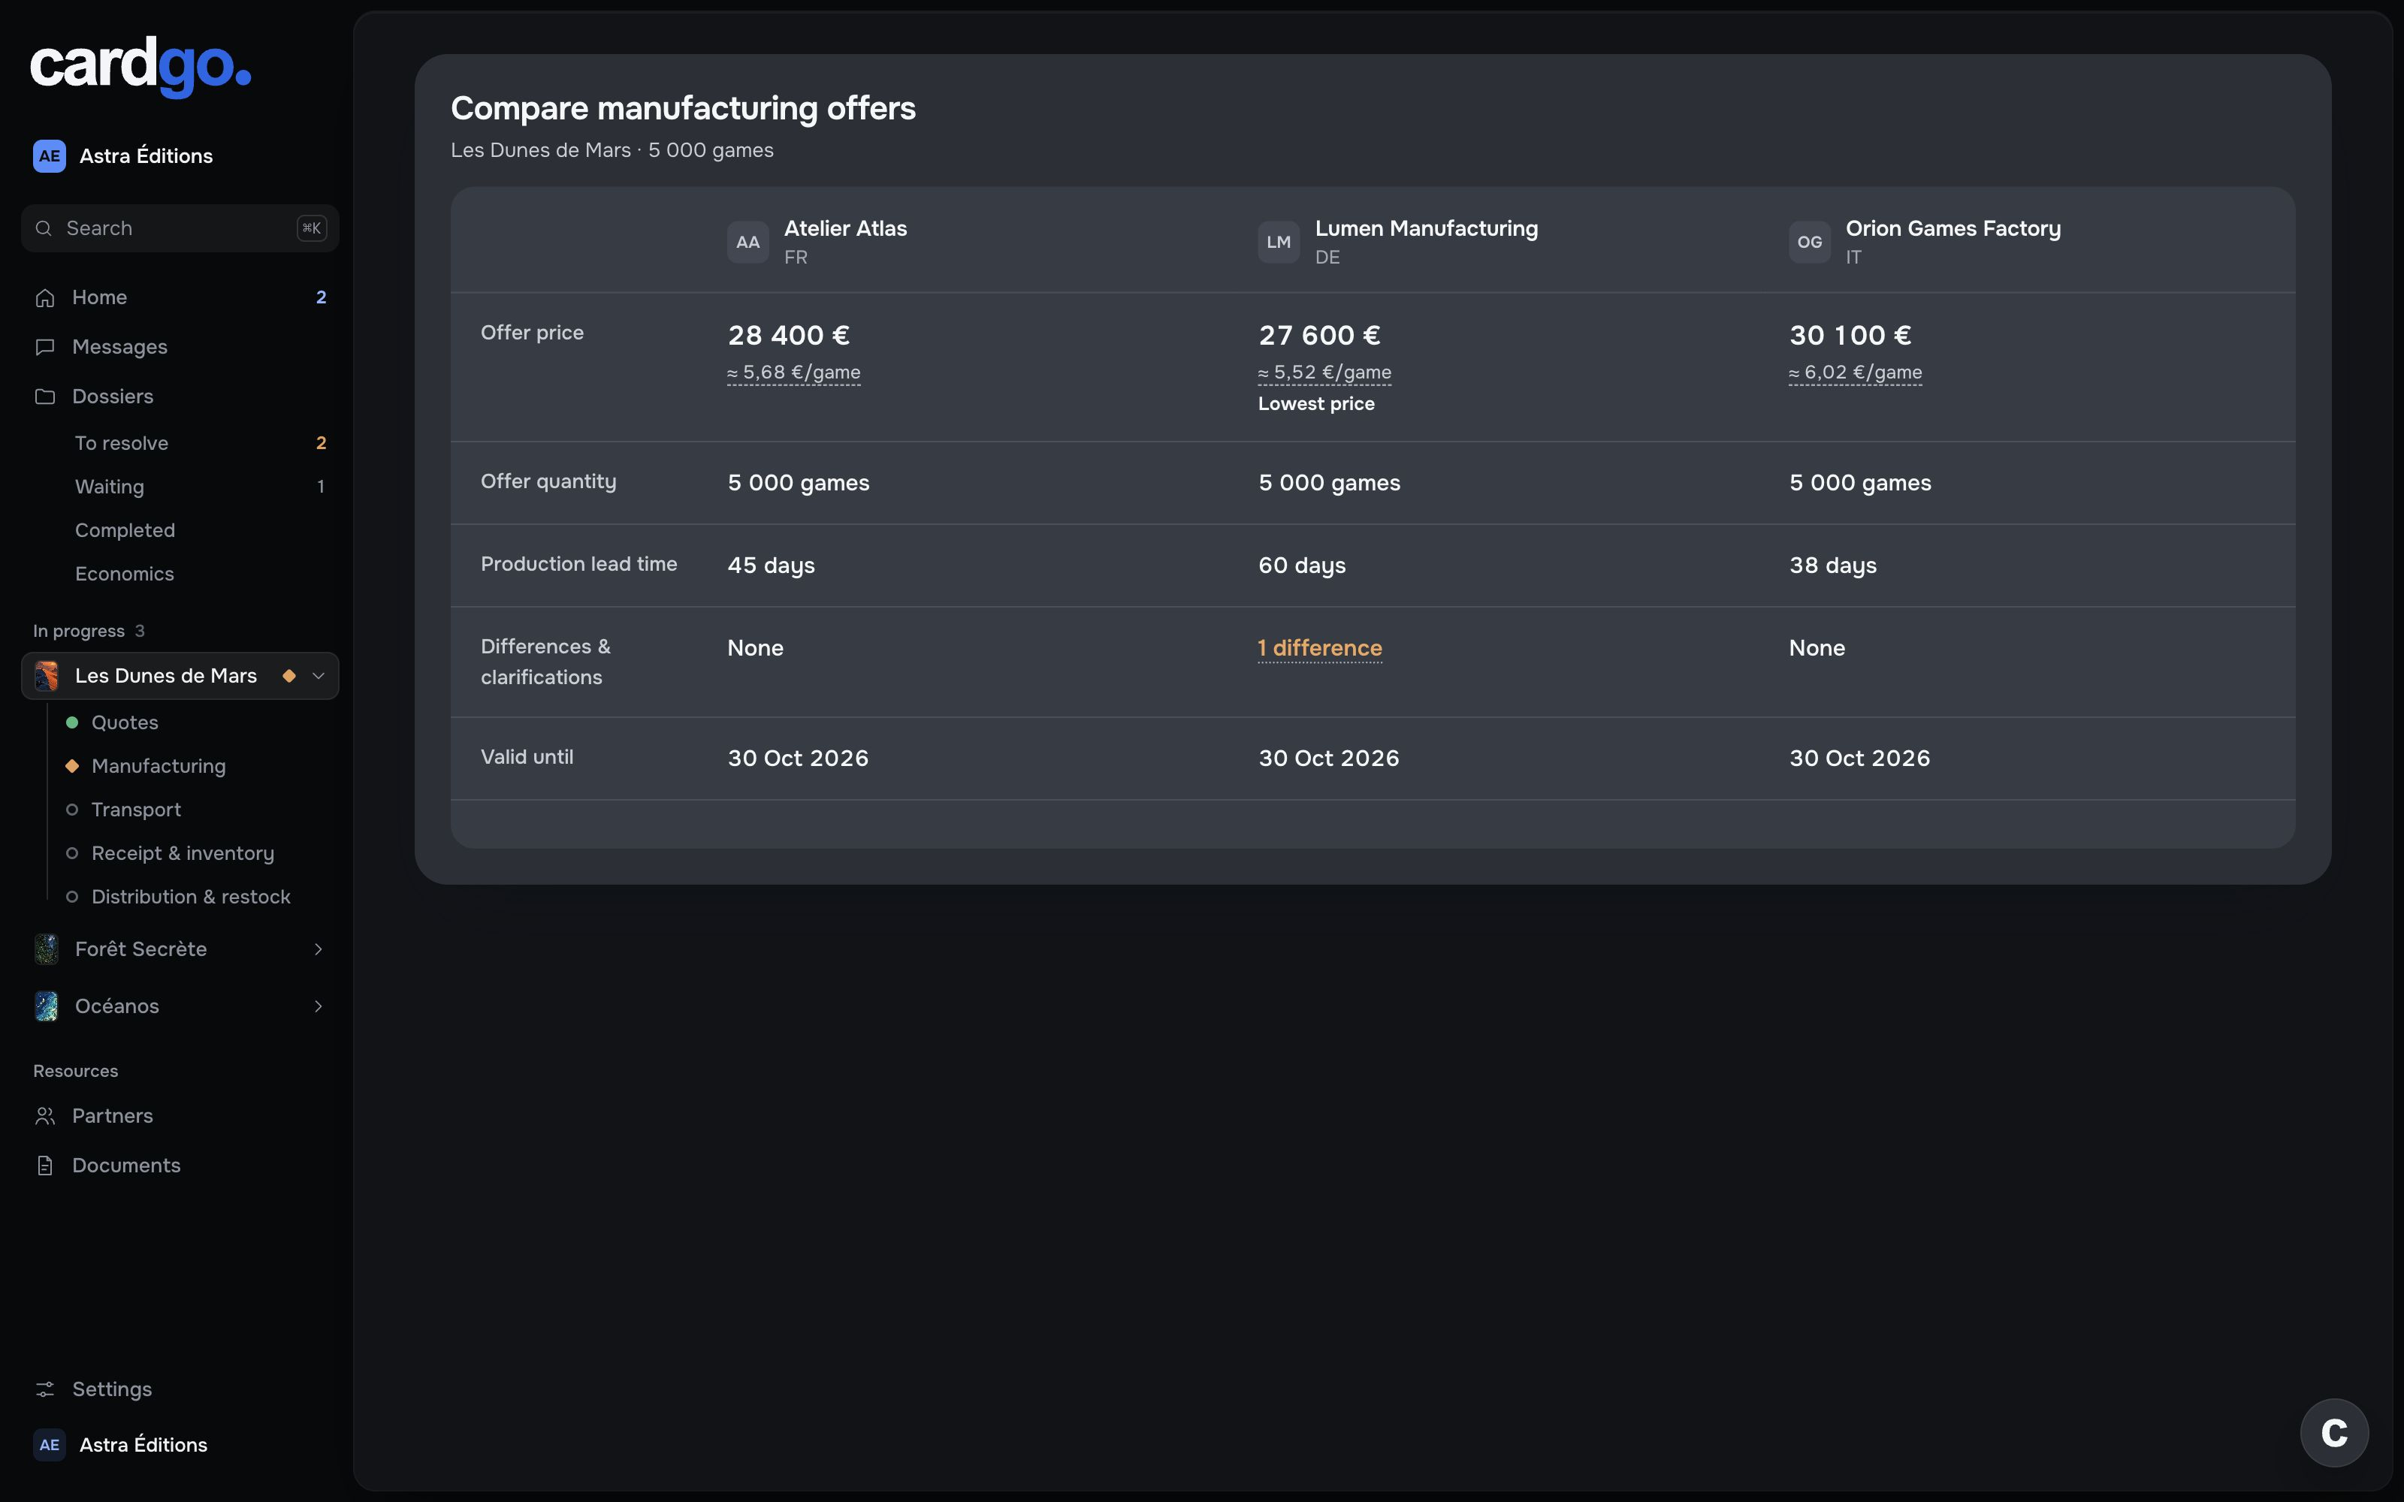The width and height of the screenshot is (2404, 1502).
Task: Open Messages in the sidebar
Action: (180, 347)
